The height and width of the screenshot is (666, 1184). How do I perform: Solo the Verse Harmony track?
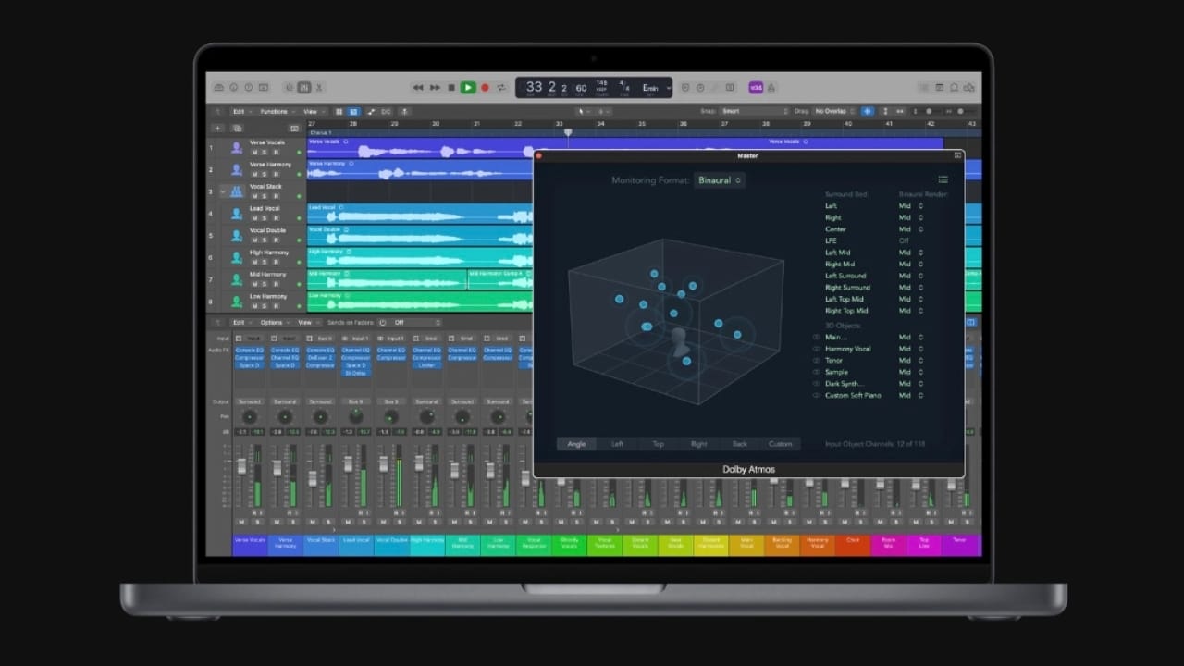265,174
